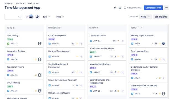This screenshot has width=171, height=99.
Task: Click the add people icon
Action: click(37, 17)
